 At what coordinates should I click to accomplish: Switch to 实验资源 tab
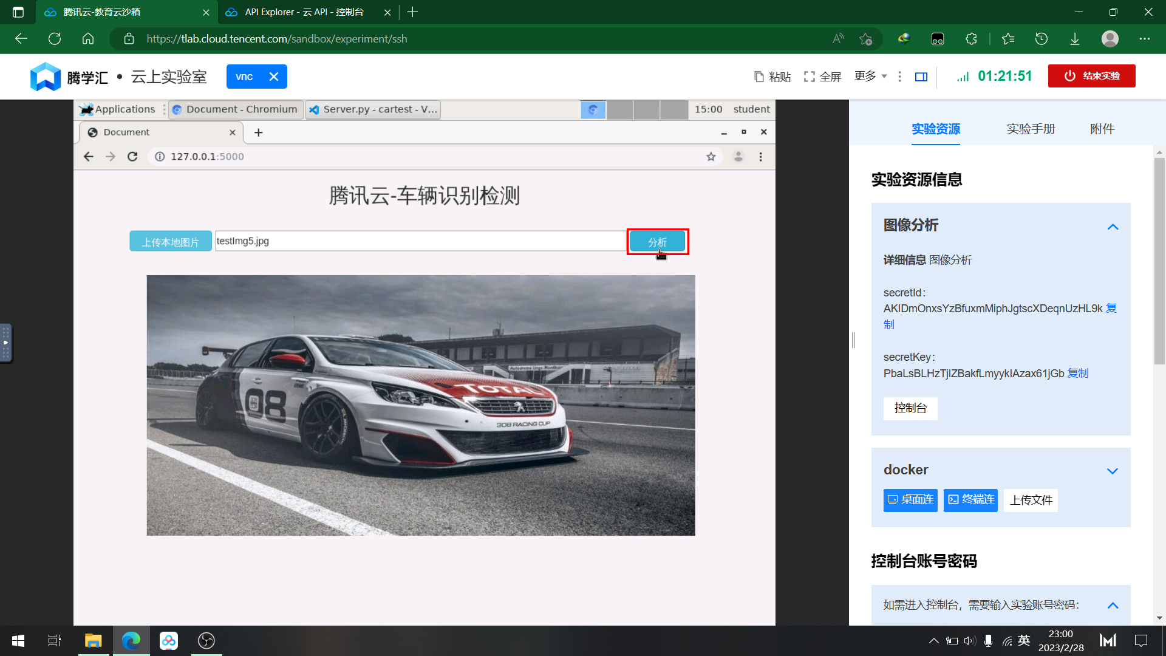point(936,129)
